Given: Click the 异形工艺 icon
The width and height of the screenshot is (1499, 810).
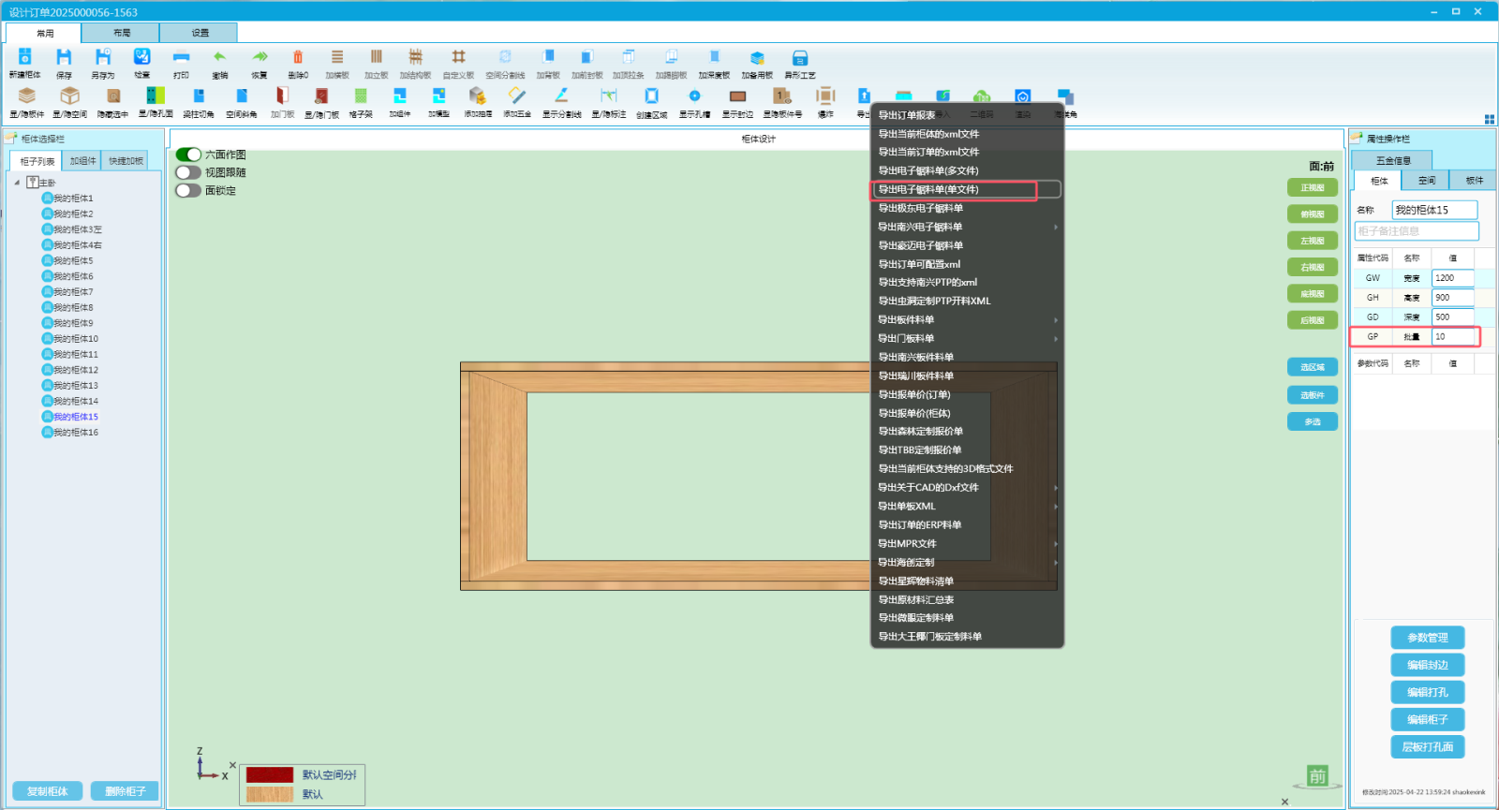Looking at the screenshot, I should (x=800, y=57).
